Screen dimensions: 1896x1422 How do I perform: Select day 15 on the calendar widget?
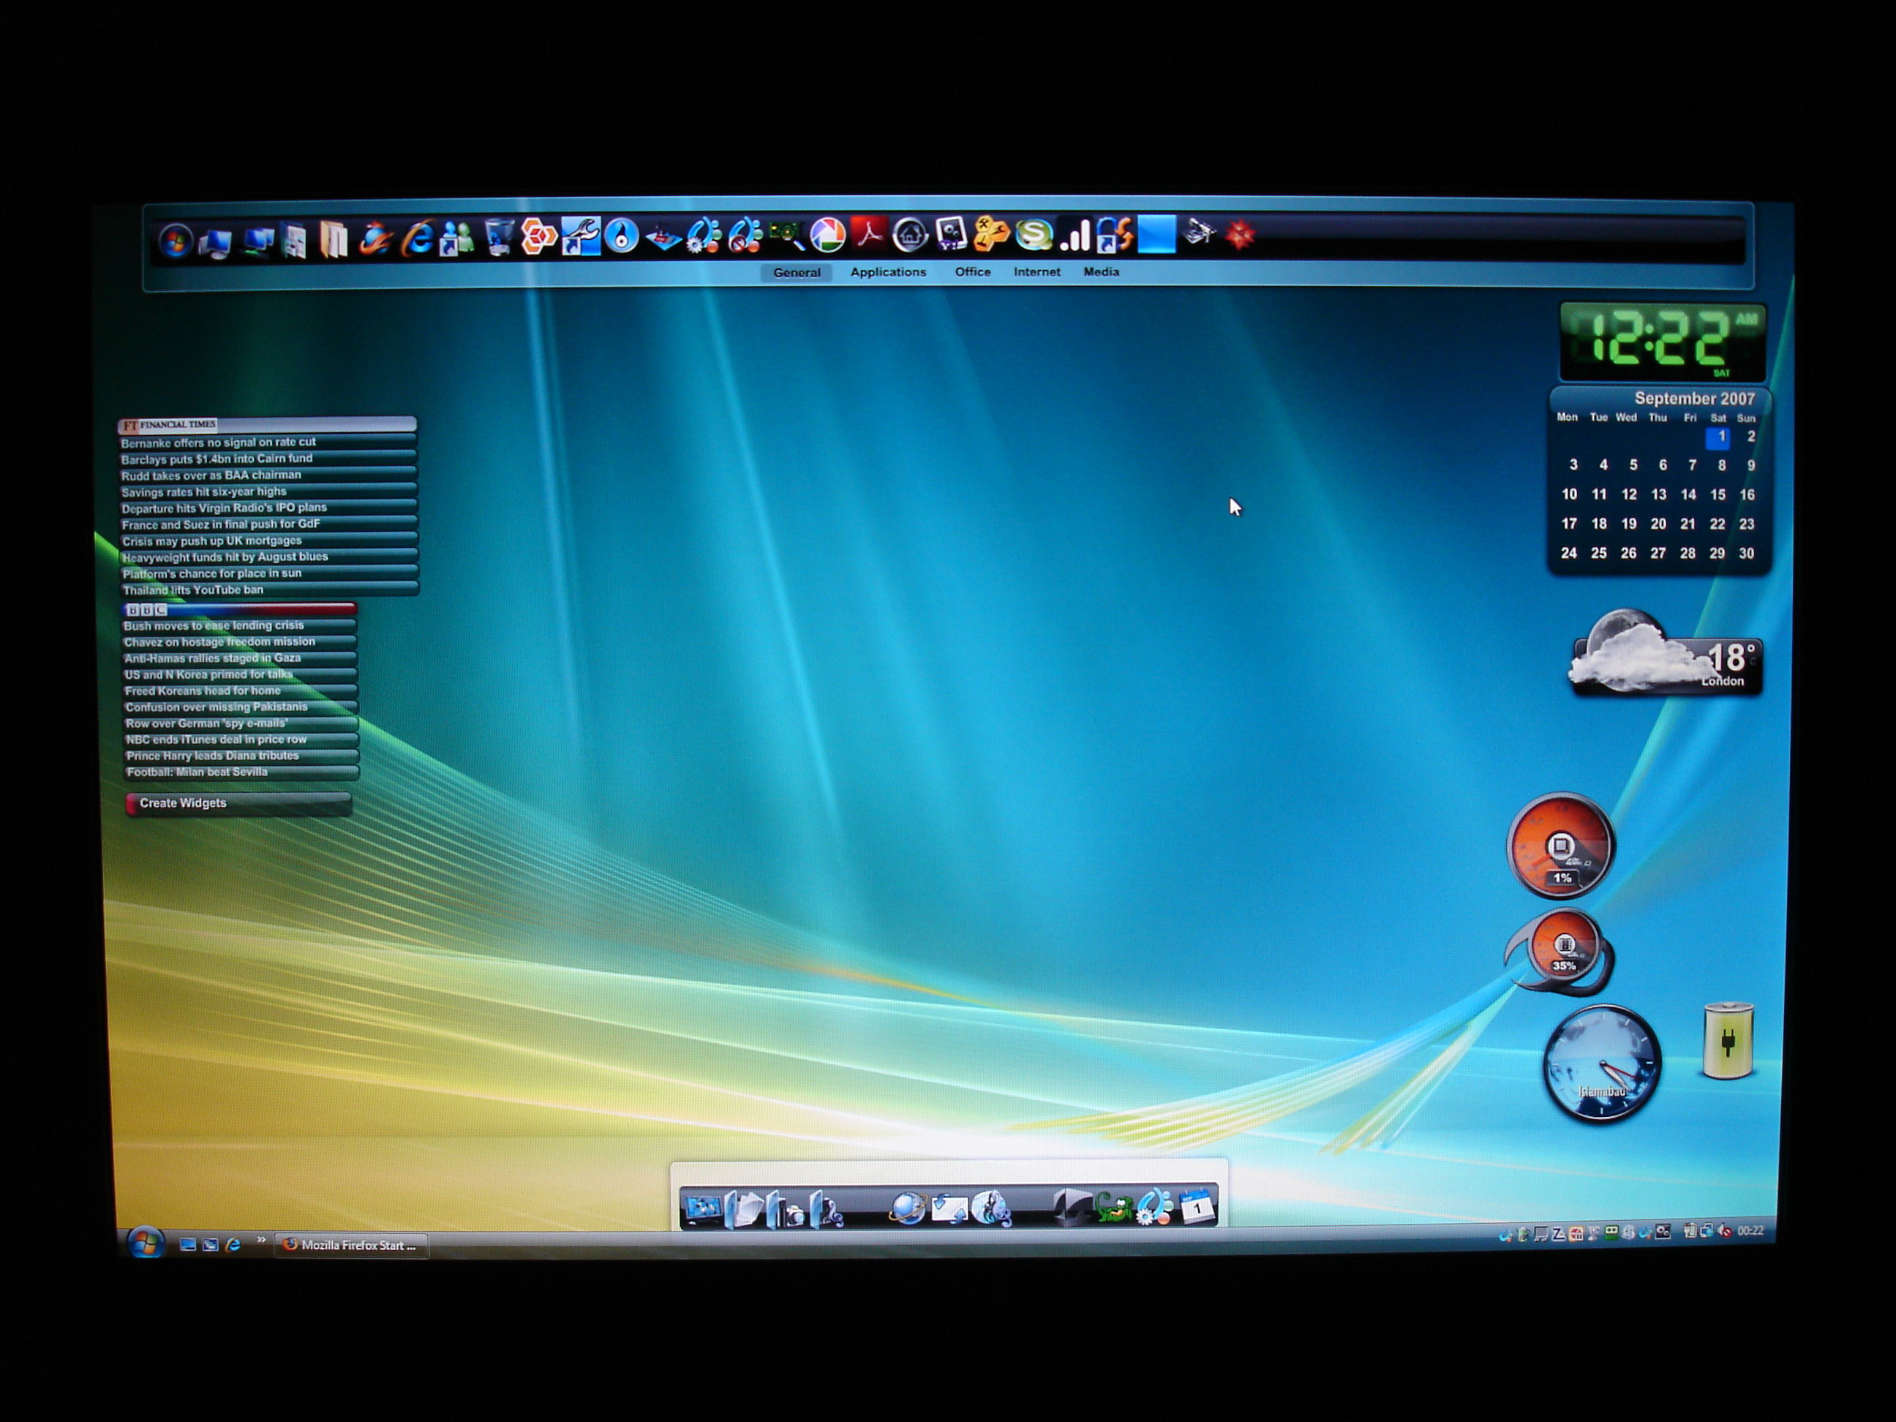click(1718, 494)
